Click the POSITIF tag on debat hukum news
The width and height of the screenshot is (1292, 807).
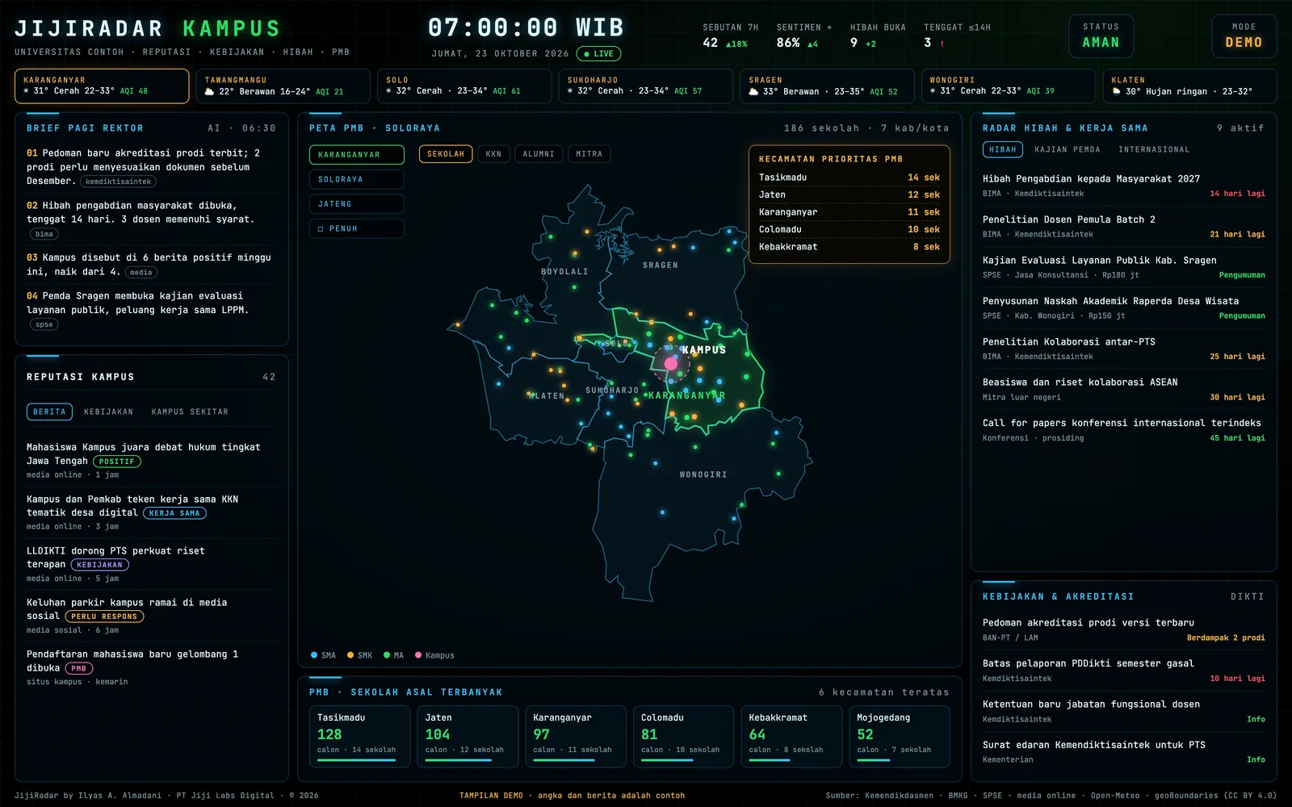tap(117, 462)
